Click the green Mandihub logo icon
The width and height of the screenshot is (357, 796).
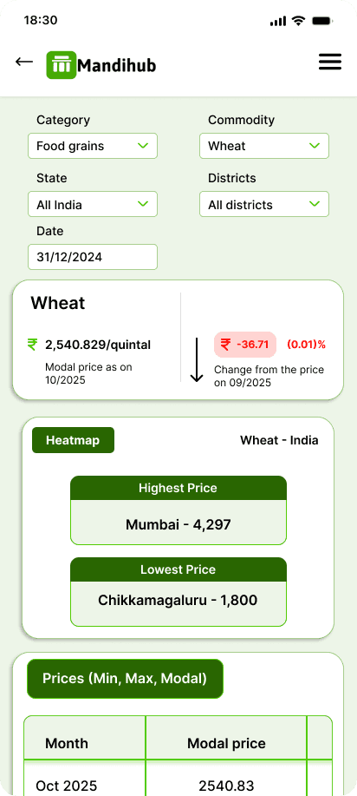click(62, 65)
